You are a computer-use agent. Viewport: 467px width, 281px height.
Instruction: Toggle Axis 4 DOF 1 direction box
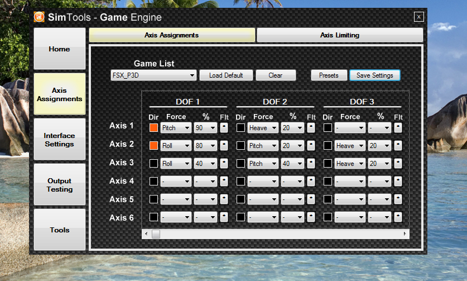click(153, 182)
